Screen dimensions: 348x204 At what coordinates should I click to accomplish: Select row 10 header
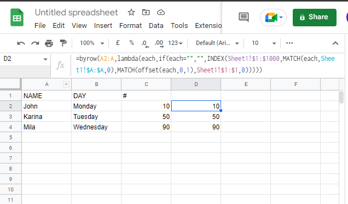(10, 190)
